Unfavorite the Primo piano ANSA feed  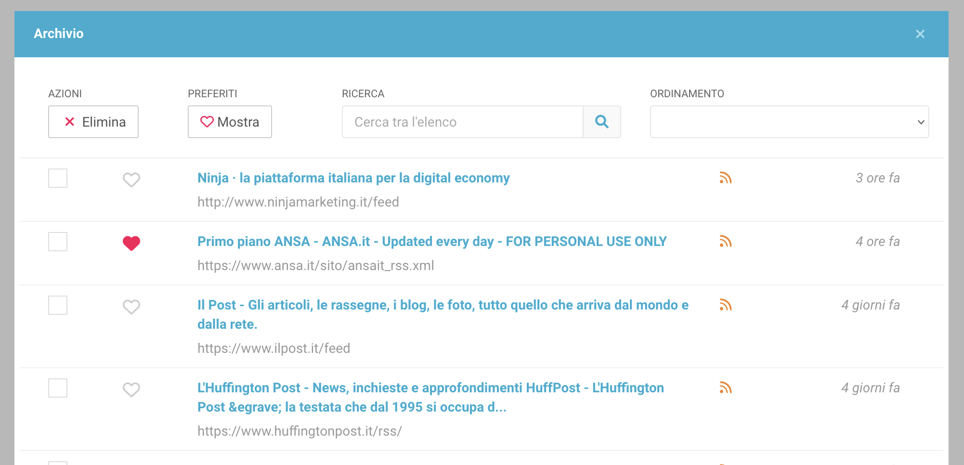coord(131,243)
